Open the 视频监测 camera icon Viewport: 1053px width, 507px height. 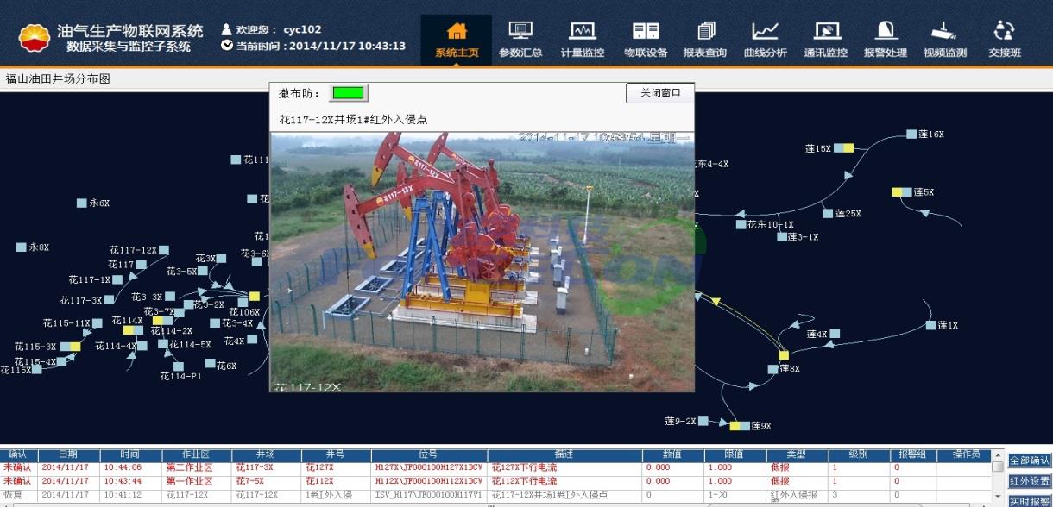coord(944,31)
